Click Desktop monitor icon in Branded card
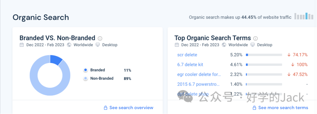 pyautogui.click(x=98, y=45)
